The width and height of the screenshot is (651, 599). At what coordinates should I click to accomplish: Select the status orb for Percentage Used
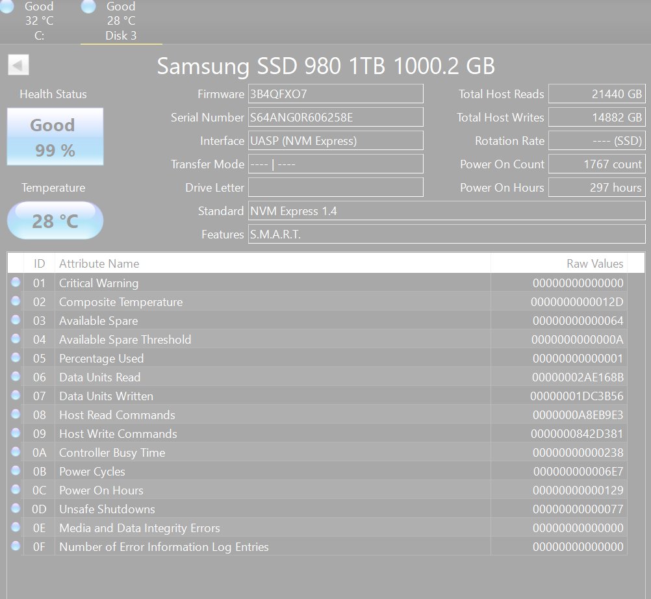tap(16, 357)
